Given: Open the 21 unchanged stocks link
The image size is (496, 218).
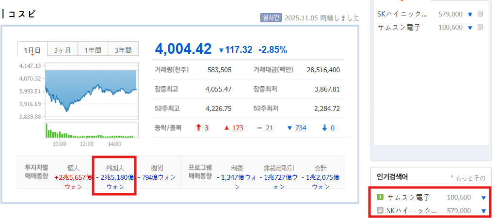Looking at the screenshot, I should (270, 128).
